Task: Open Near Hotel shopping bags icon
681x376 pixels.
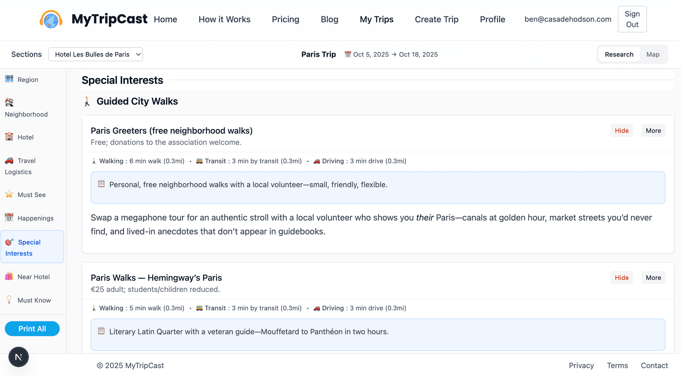Action: click(x=9, y=276)
